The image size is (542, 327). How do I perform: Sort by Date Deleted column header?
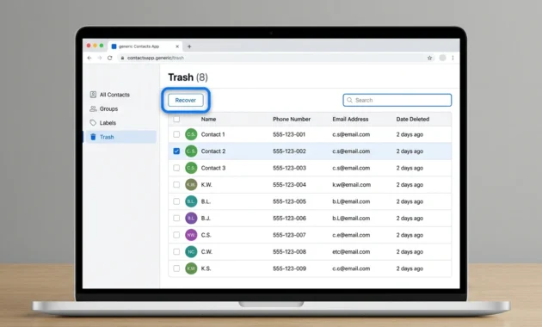(413, 120)
